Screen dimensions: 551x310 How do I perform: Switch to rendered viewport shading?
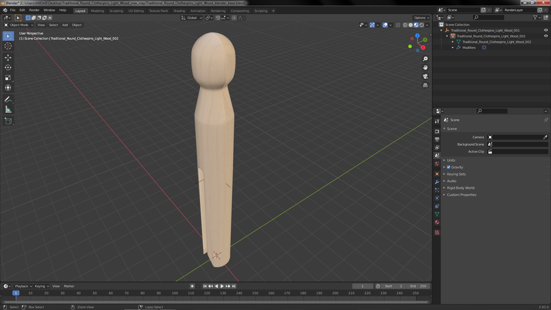[422, 25]
